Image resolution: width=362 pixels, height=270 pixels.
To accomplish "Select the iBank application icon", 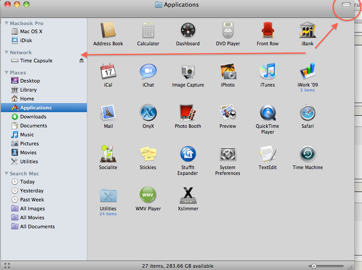I will (x=307, y=30).
